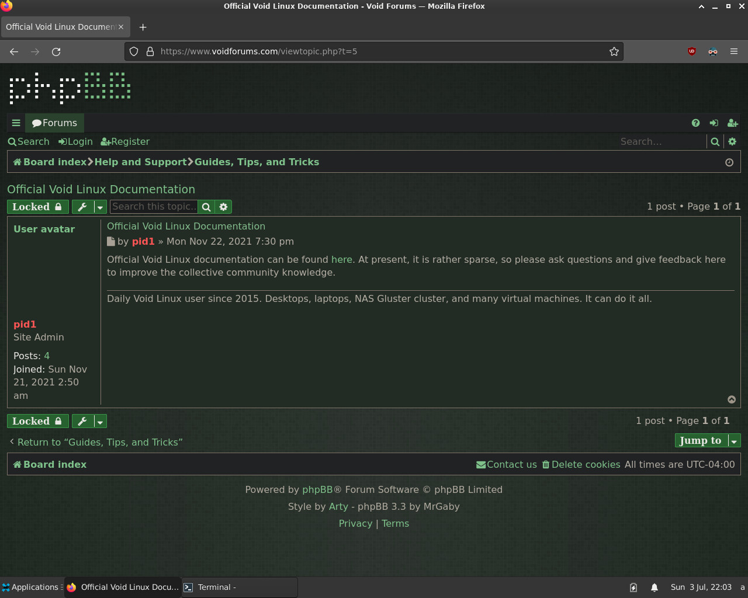Open a new Firefox tab
Viewport: 748px width, 598px height.
[x=143, y=27]
